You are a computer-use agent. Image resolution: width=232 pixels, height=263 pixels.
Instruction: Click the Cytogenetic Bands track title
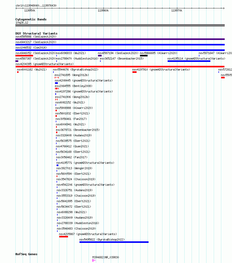(x=31, y=19)
